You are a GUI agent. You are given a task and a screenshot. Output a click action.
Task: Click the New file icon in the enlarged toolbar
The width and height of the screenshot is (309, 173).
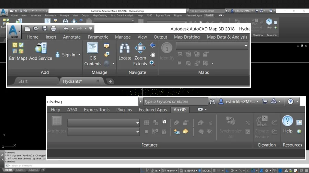point(27,29)
